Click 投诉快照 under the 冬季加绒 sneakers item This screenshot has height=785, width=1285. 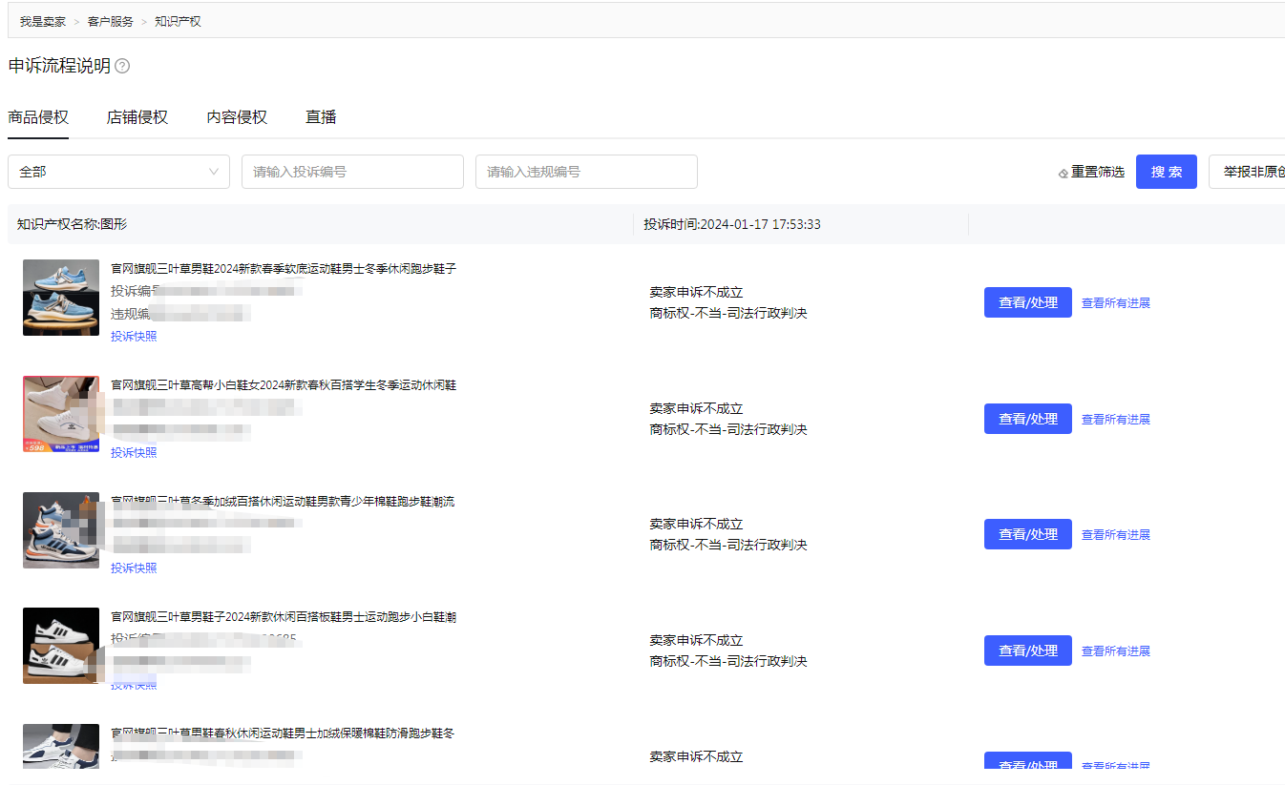pyautogui.click(x=134, y=568)
